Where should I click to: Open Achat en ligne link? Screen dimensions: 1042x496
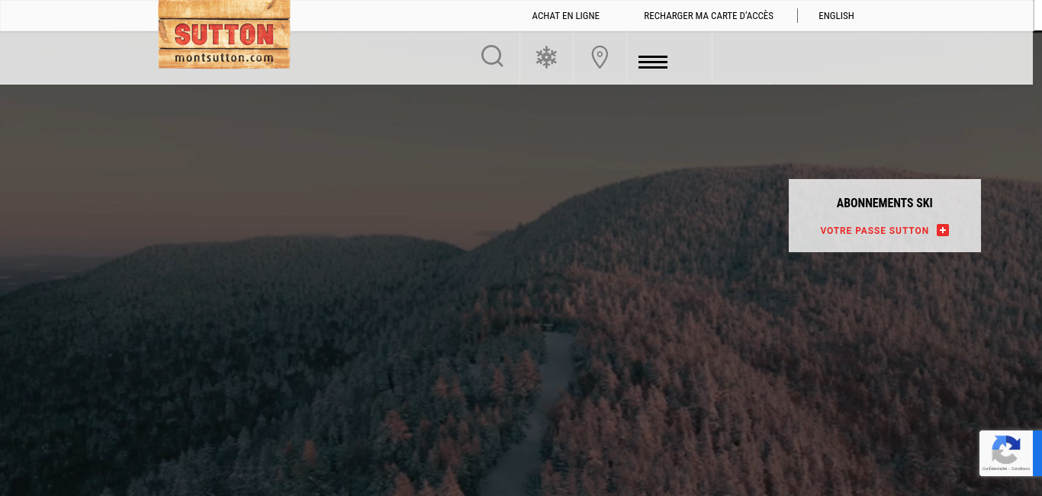coord(566,16)
